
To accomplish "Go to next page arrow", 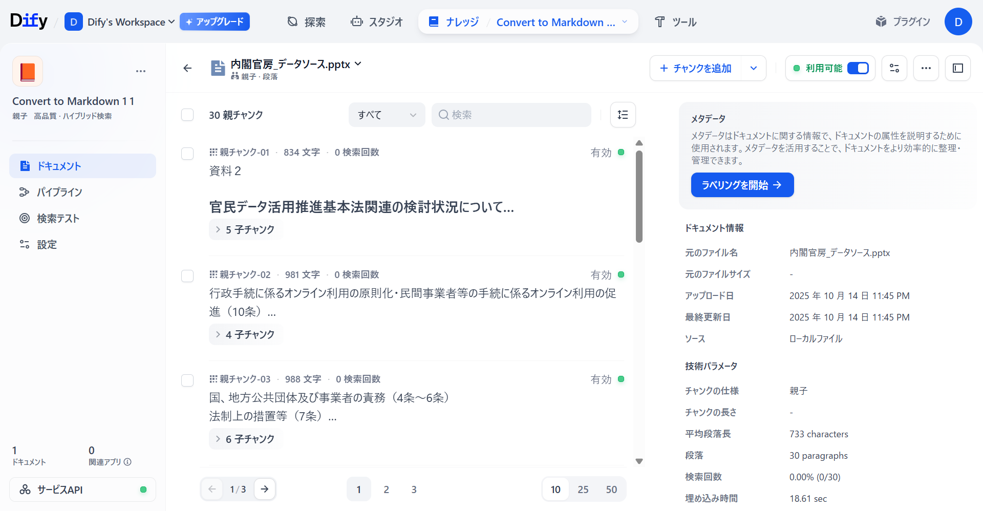I will click(264, 489).
